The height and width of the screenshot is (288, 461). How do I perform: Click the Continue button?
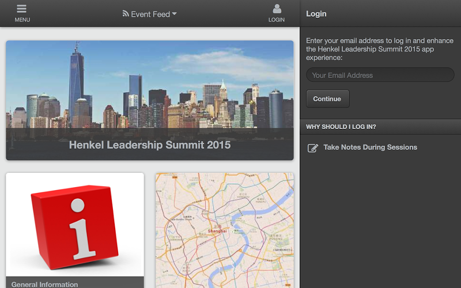coord(327,98)
